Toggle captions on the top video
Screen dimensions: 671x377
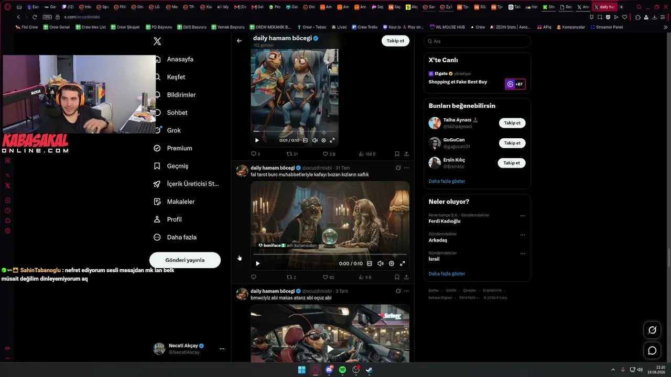pos(305,140)
